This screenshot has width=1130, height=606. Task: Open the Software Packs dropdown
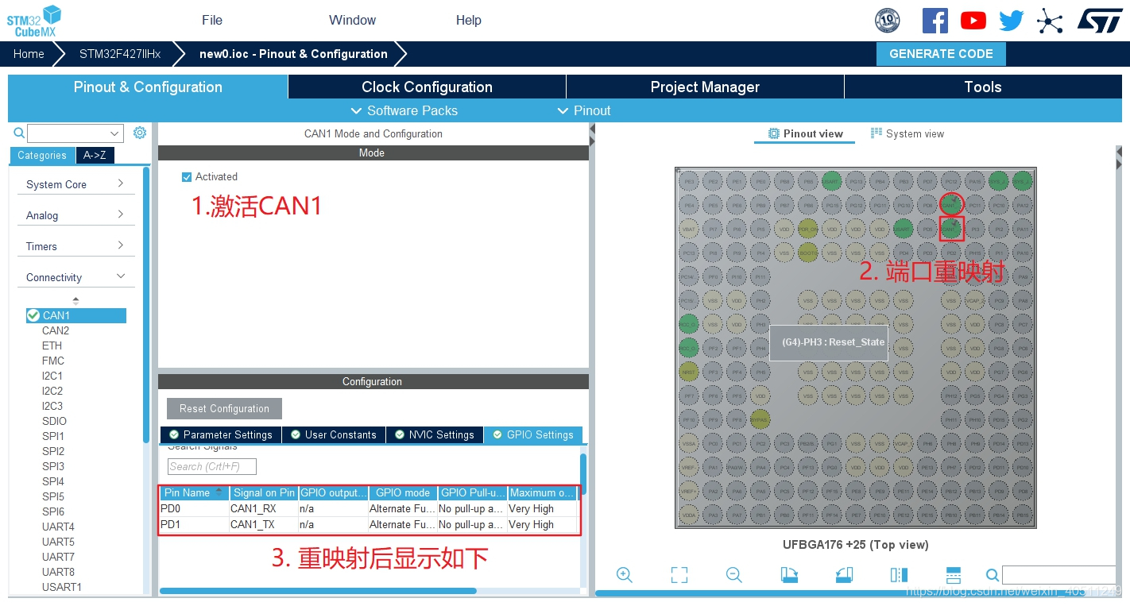404,110
